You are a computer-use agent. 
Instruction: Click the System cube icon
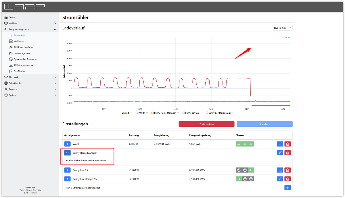(x=6, y=95)
